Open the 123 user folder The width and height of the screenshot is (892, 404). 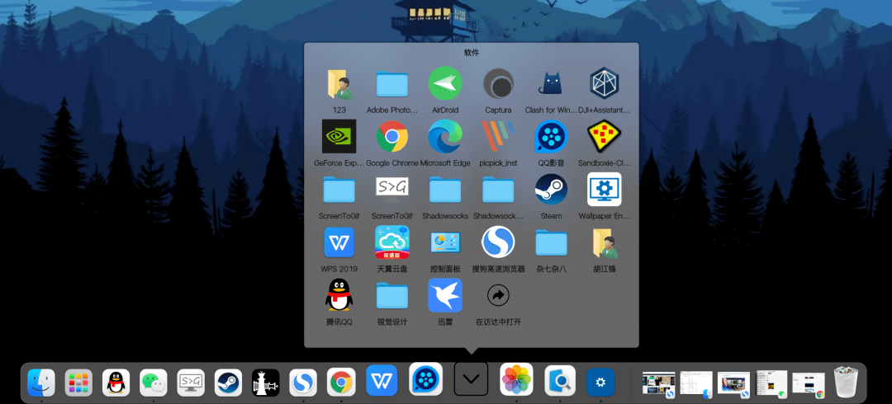[x=339, y=83]
